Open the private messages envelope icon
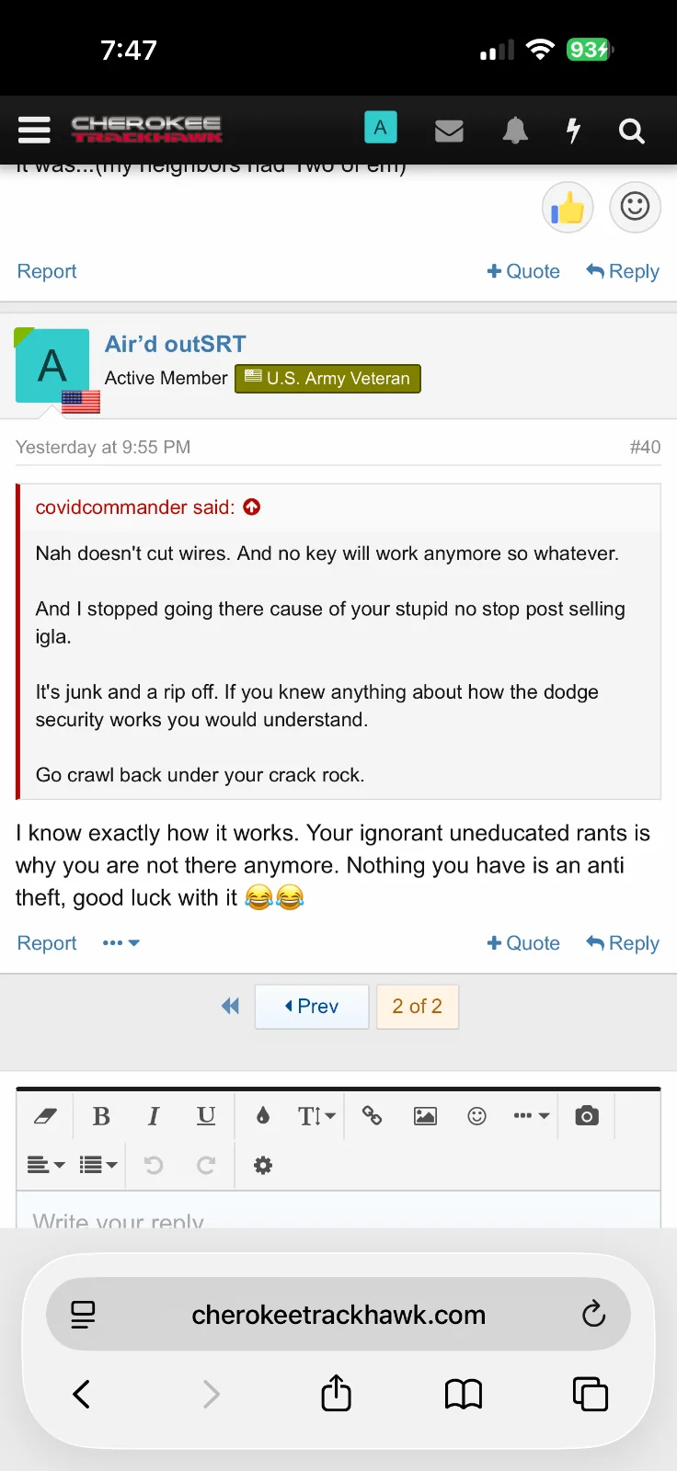 click(x=449, y=131)
